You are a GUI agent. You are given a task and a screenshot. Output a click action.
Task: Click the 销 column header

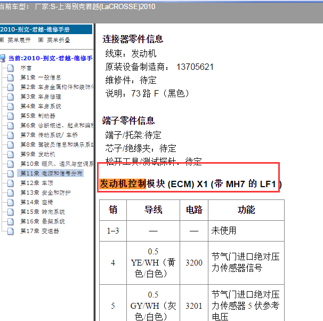click(x=113, y=210)
